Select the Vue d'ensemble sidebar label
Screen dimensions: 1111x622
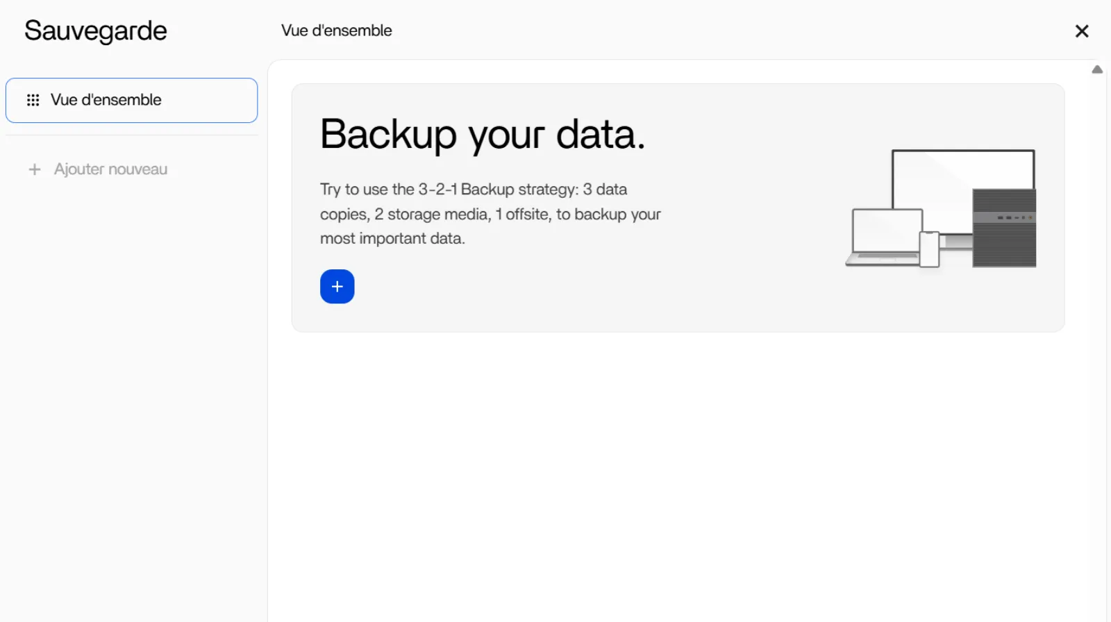[x=106, y=100]
